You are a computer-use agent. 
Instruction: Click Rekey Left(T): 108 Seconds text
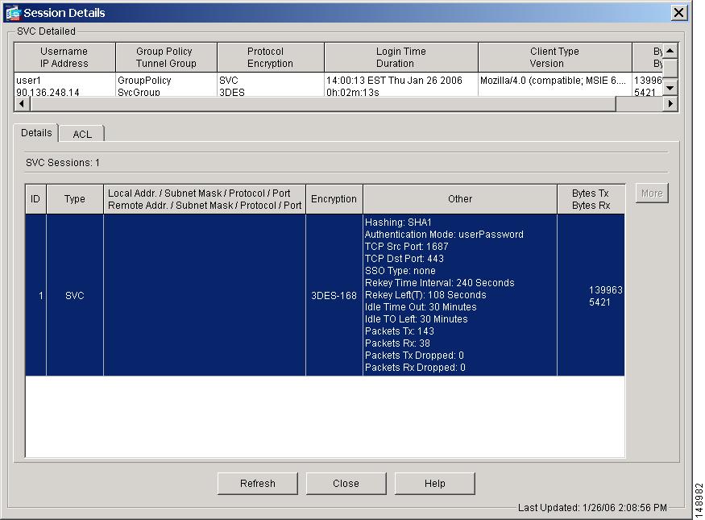tap(425, 295)
